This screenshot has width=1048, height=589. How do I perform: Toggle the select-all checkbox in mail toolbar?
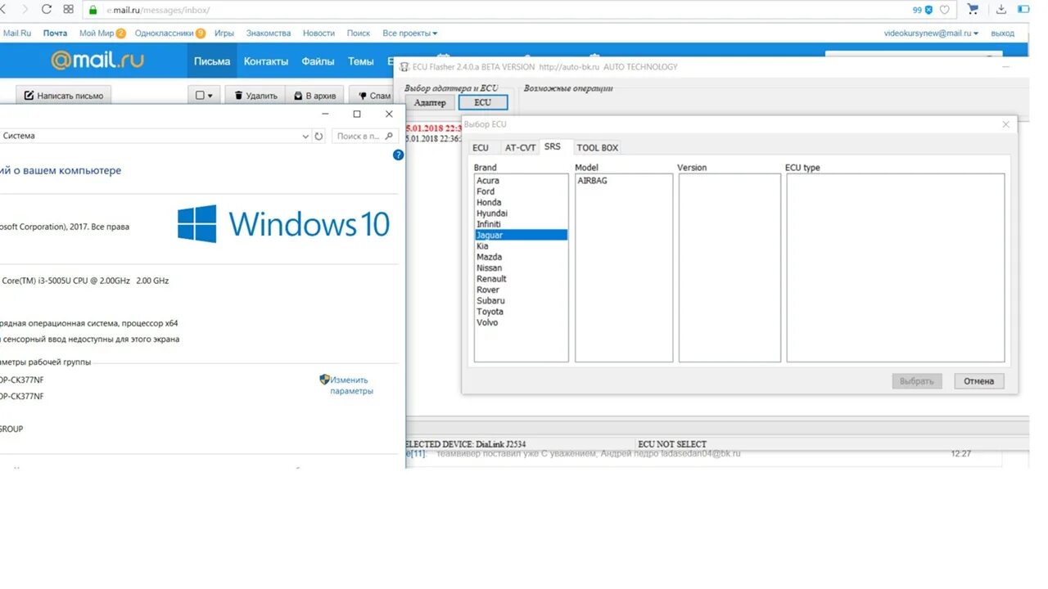tap(200, 96)
